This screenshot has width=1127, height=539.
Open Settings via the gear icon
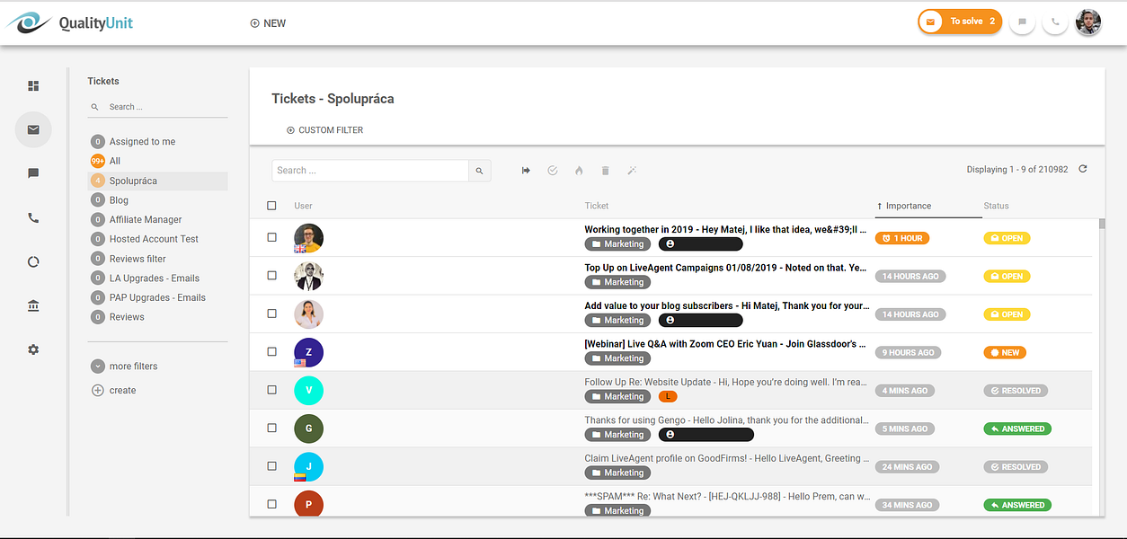[x=33, y=349]
